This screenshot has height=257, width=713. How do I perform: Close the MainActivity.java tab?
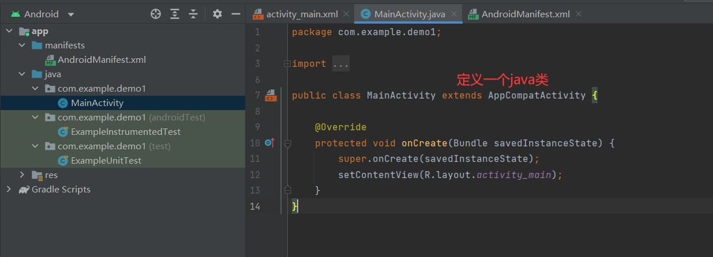tap(453, 14)
